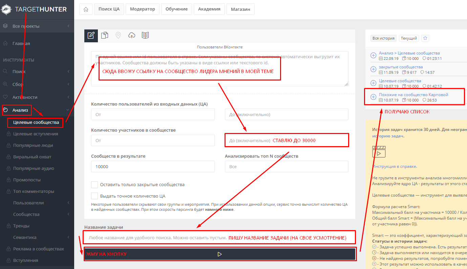
Task: Click the layers icon next to 'Все проекты'
Action: 5,26
